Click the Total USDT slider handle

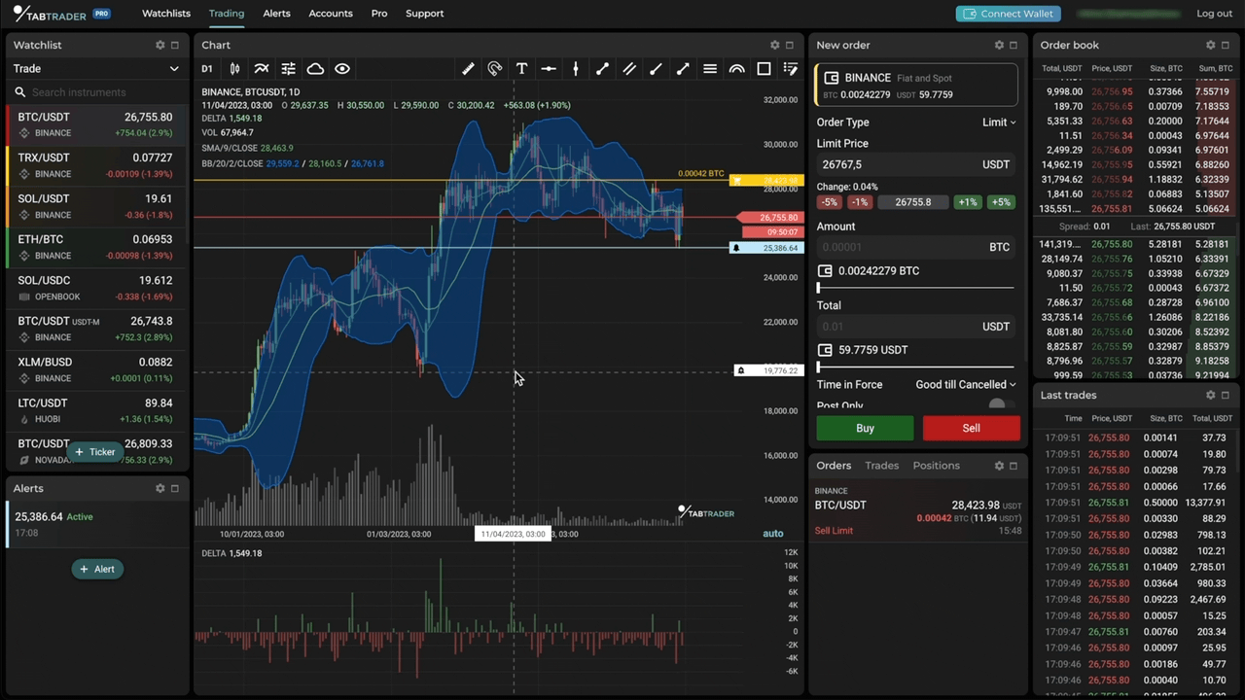tap(819, 367)
